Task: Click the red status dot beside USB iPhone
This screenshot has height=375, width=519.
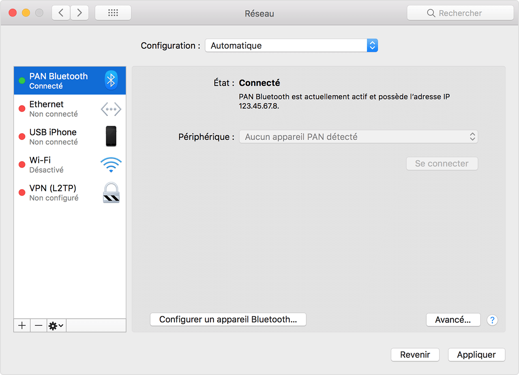Action: tap(22, 137)
